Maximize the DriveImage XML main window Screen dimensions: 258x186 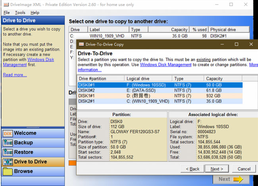point(231,4)
